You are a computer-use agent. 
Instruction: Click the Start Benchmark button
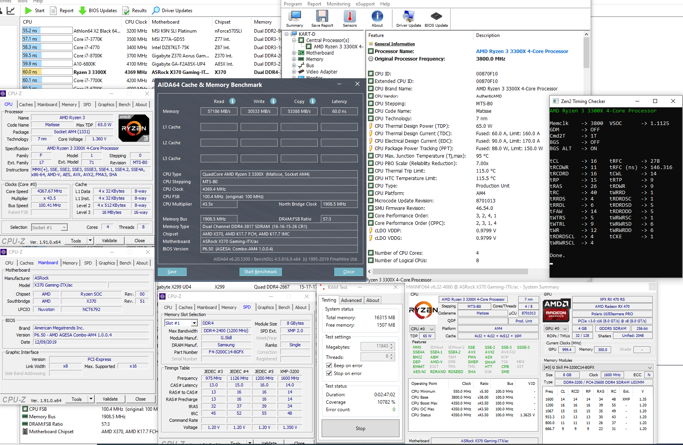click(x=260, y=272)
